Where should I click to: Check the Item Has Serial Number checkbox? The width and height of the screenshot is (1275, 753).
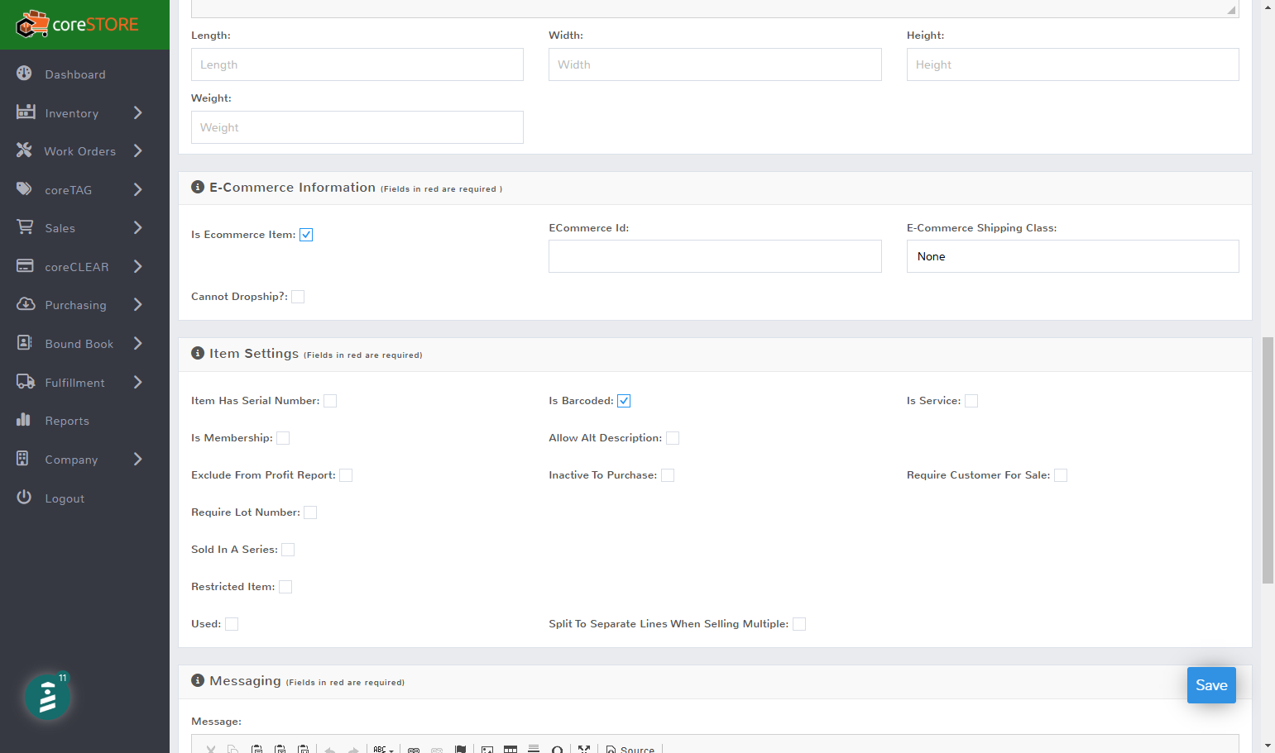point(330,401)
